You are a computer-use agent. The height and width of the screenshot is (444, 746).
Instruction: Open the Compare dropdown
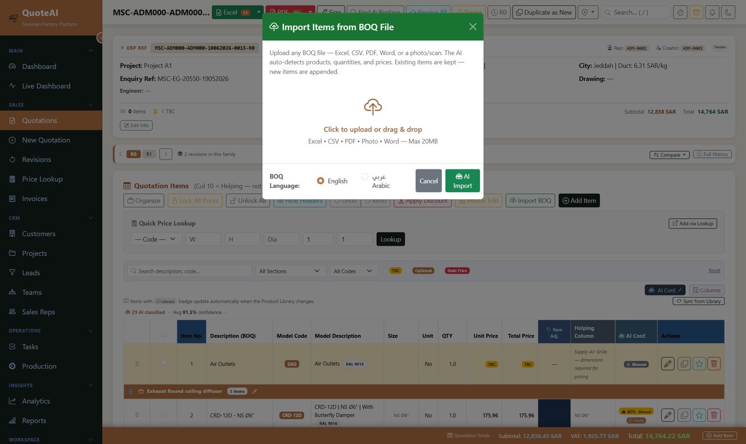click(x=670, y=155)
